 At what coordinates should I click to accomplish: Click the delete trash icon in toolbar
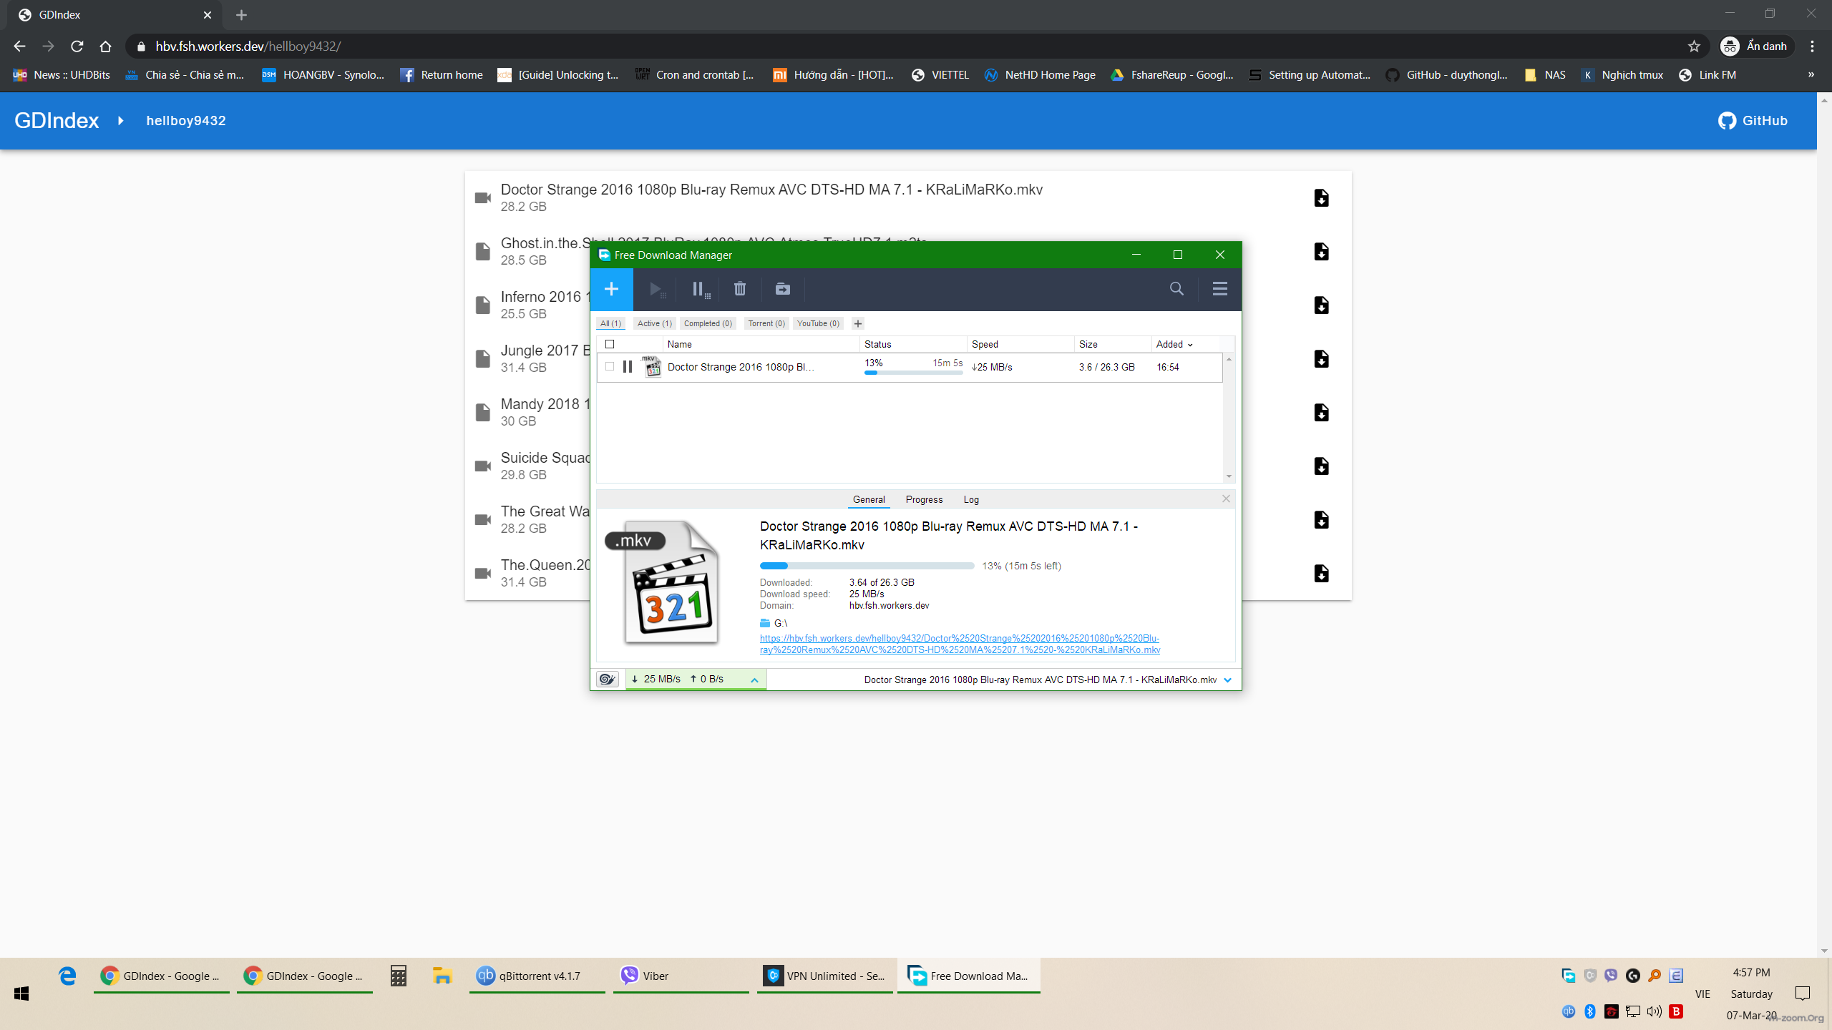[740, 289]
